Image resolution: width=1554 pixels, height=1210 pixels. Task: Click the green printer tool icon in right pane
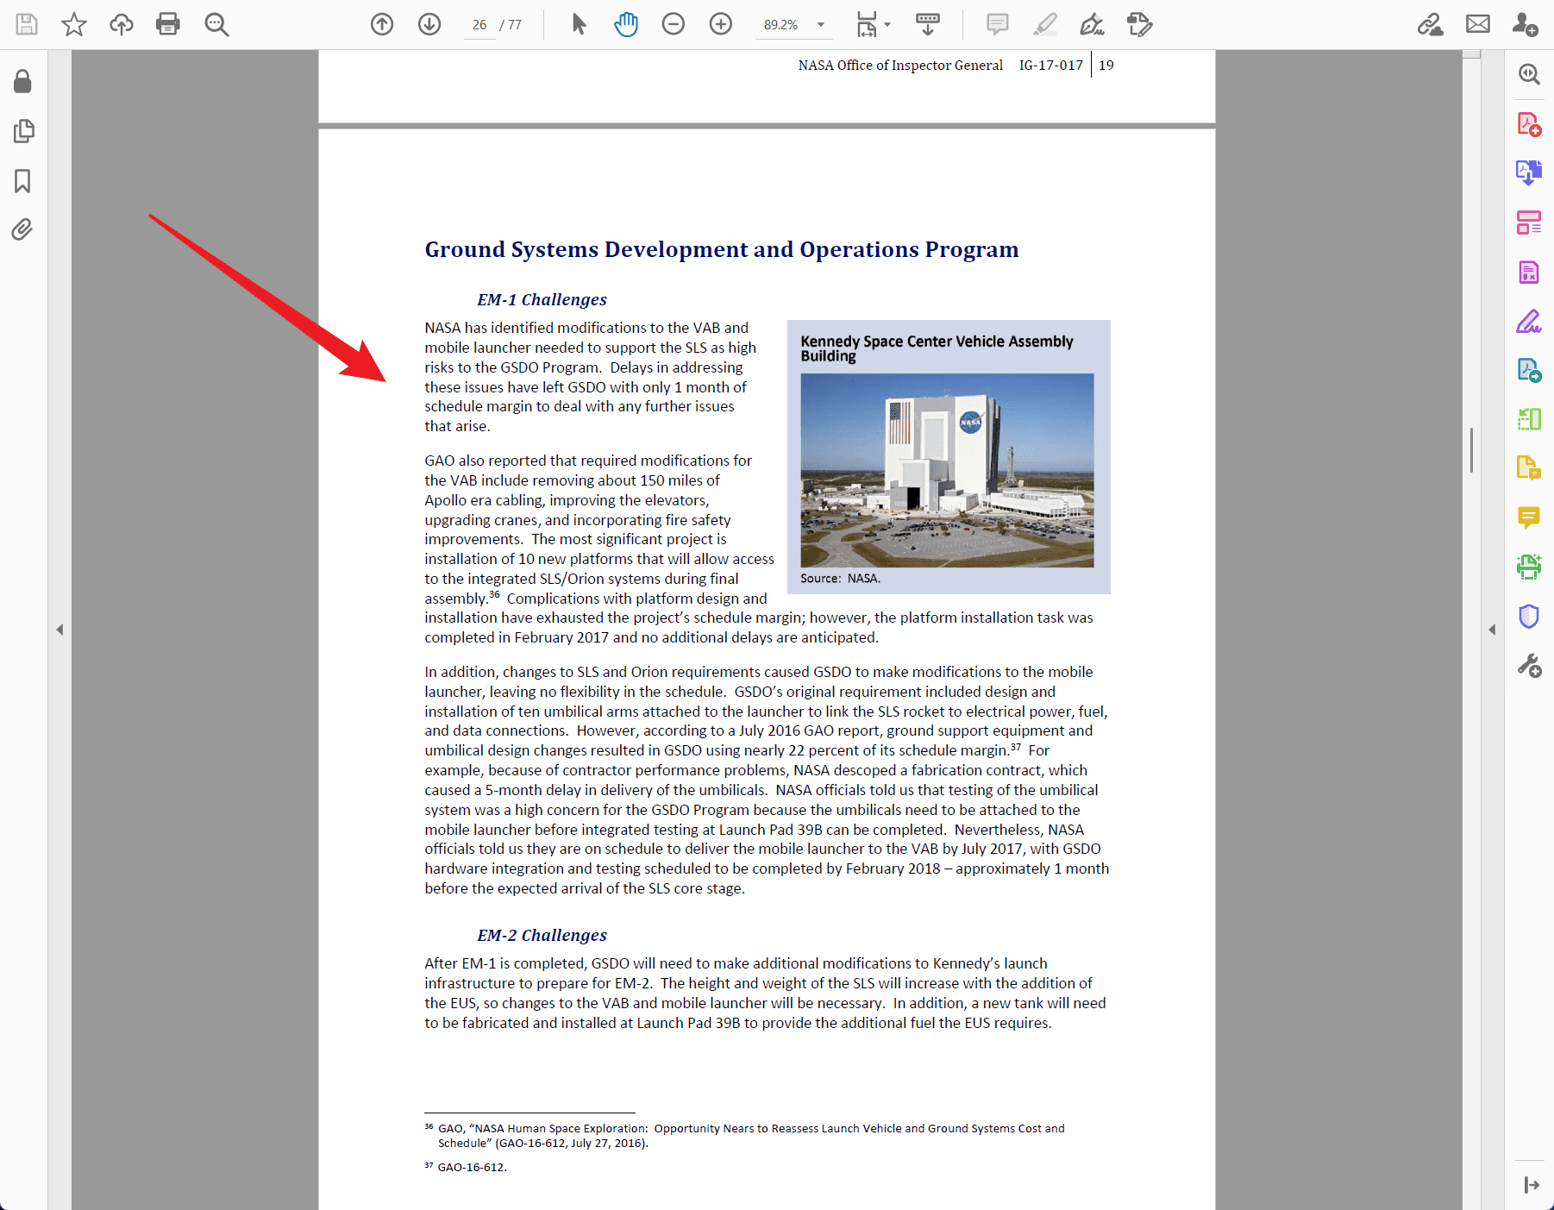pos(1529,567)
